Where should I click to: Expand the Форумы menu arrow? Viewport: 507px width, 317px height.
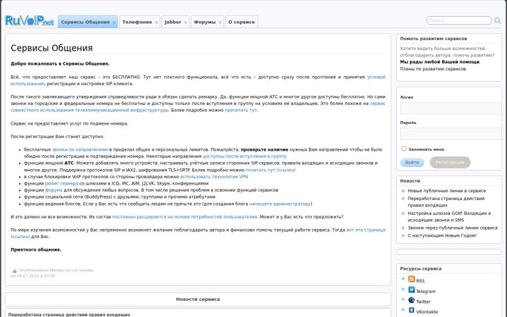coord(220,23)
